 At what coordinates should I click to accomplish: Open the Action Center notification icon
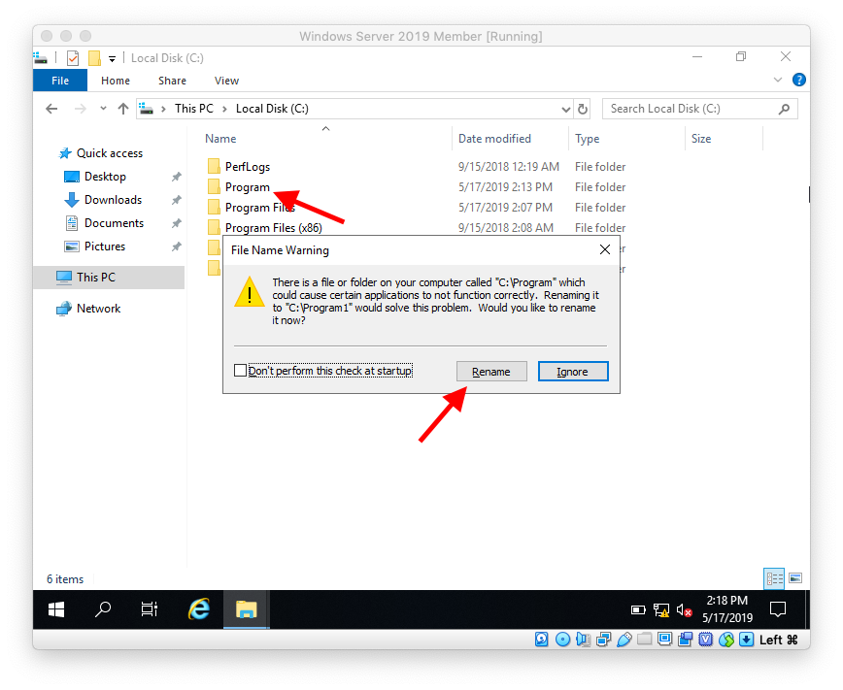pos(778,609)
